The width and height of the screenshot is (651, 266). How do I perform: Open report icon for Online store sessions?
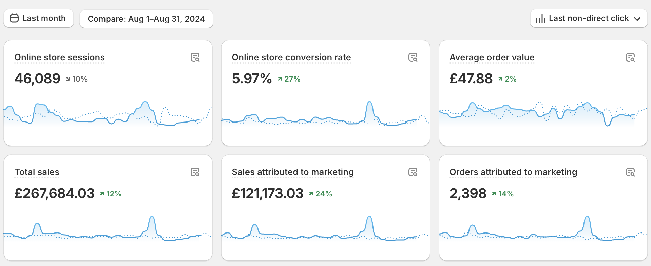coord(195,58)
